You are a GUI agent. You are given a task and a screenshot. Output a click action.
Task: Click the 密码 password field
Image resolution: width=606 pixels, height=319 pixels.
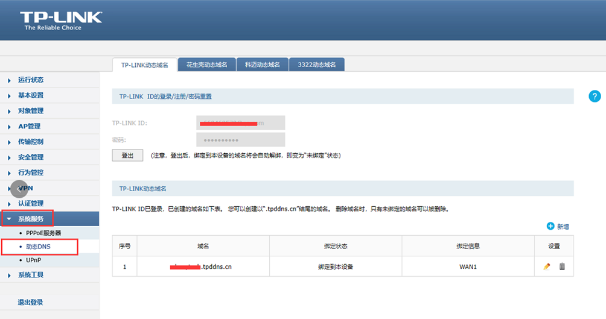pyautogui.click(x=240, y=140)
